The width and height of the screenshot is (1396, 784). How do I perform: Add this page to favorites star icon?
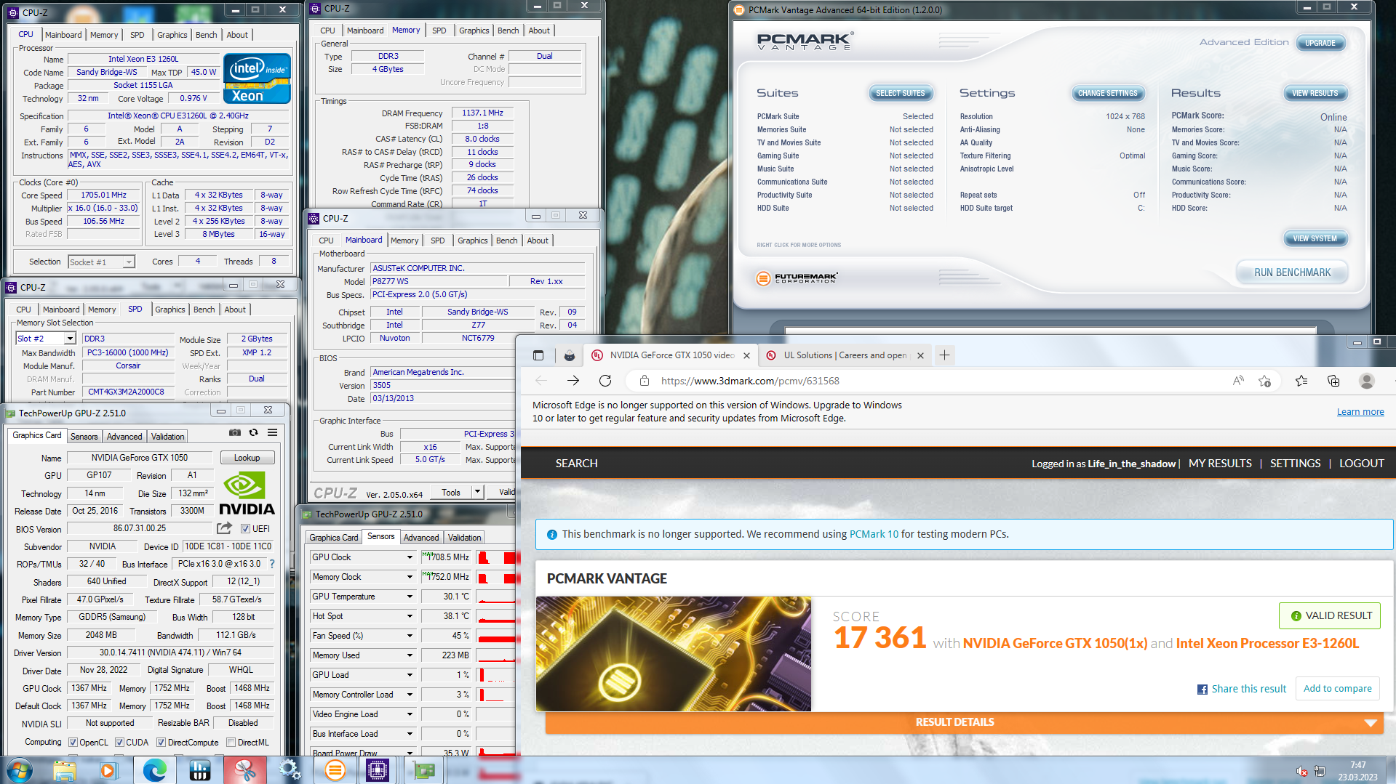(1265, 381)
